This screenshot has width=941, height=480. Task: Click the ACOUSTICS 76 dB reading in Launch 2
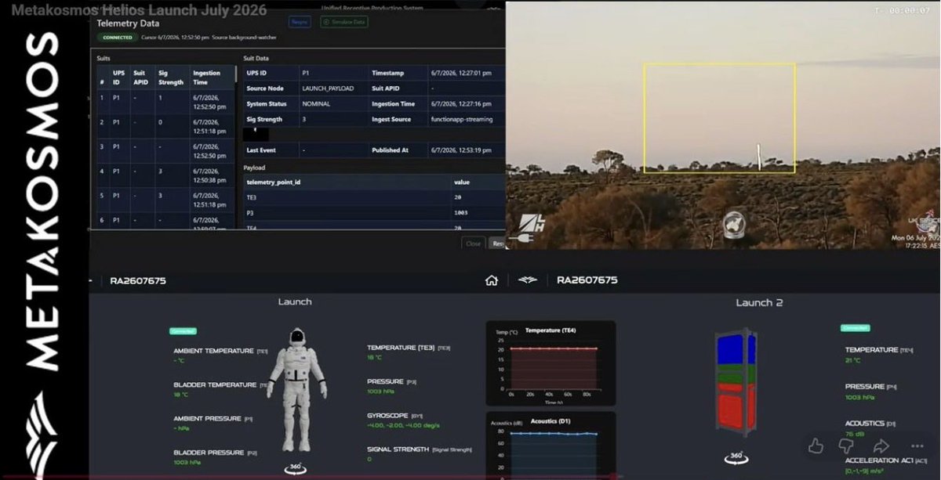coord(870,428)
